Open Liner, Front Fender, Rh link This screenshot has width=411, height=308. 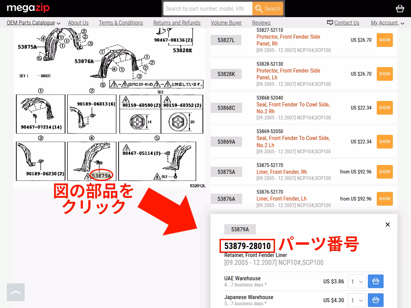pyautogui.click(x=282, y=172)
